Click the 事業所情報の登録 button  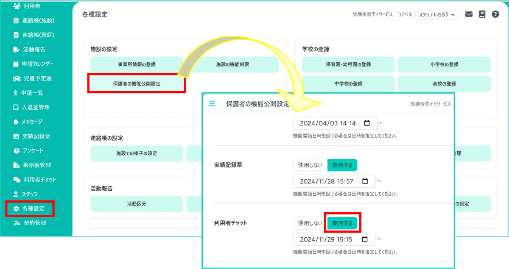tap(137, 64)
